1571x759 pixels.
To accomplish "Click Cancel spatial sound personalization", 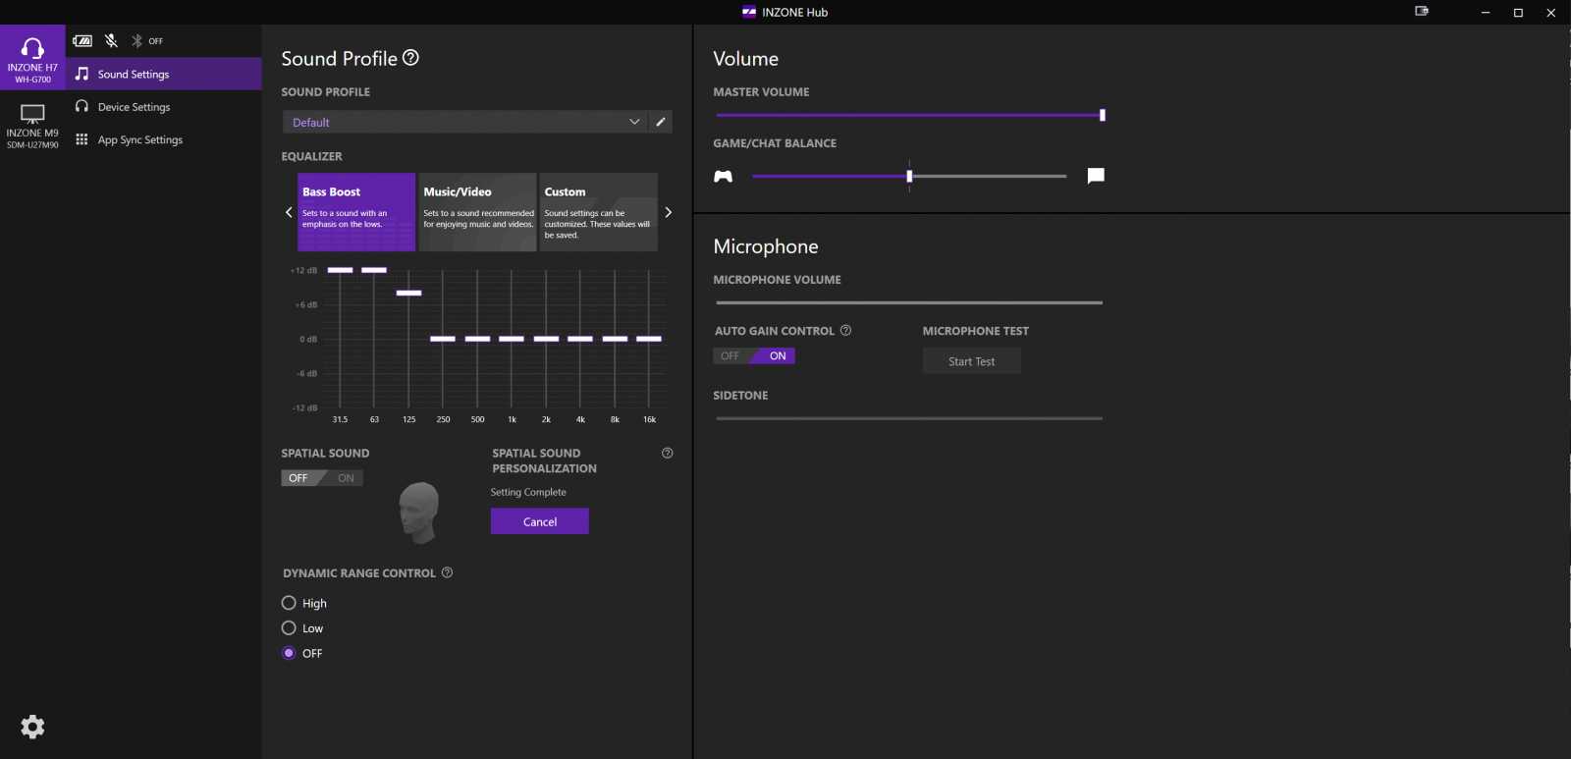I will click(540, 521).
